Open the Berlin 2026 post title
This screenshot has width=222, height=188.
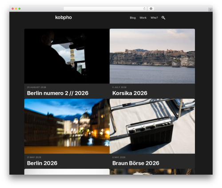(x=42, y=163)
